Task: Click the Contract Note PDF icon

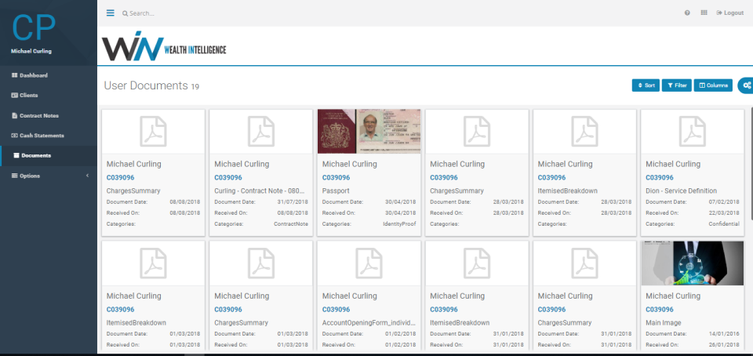Action: click(260, 132)
